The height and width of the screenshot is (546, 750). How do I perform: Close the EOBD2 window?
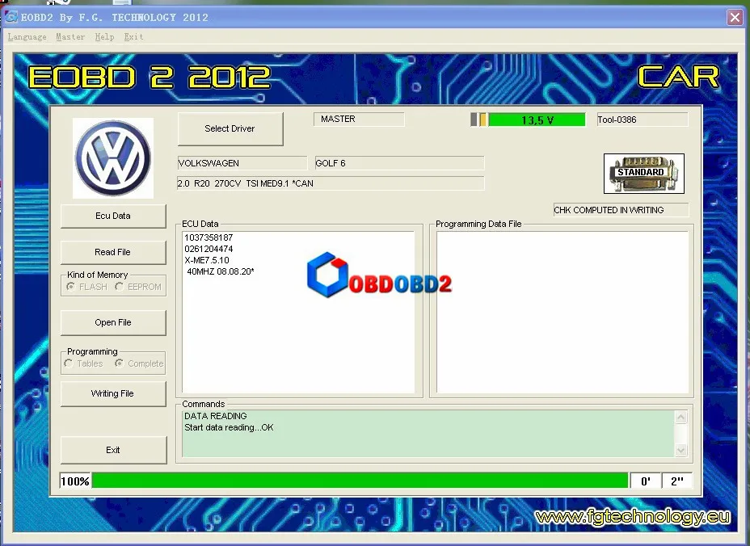tap(735, 18)
